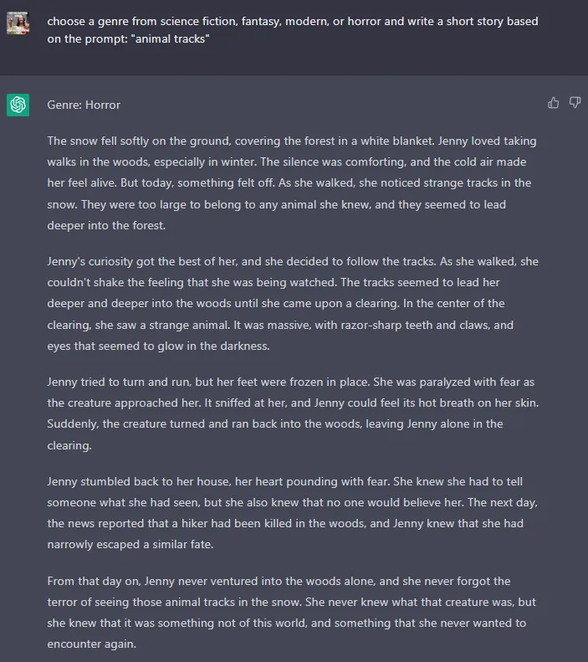Click the green ChatGPT logo icon

18,105
